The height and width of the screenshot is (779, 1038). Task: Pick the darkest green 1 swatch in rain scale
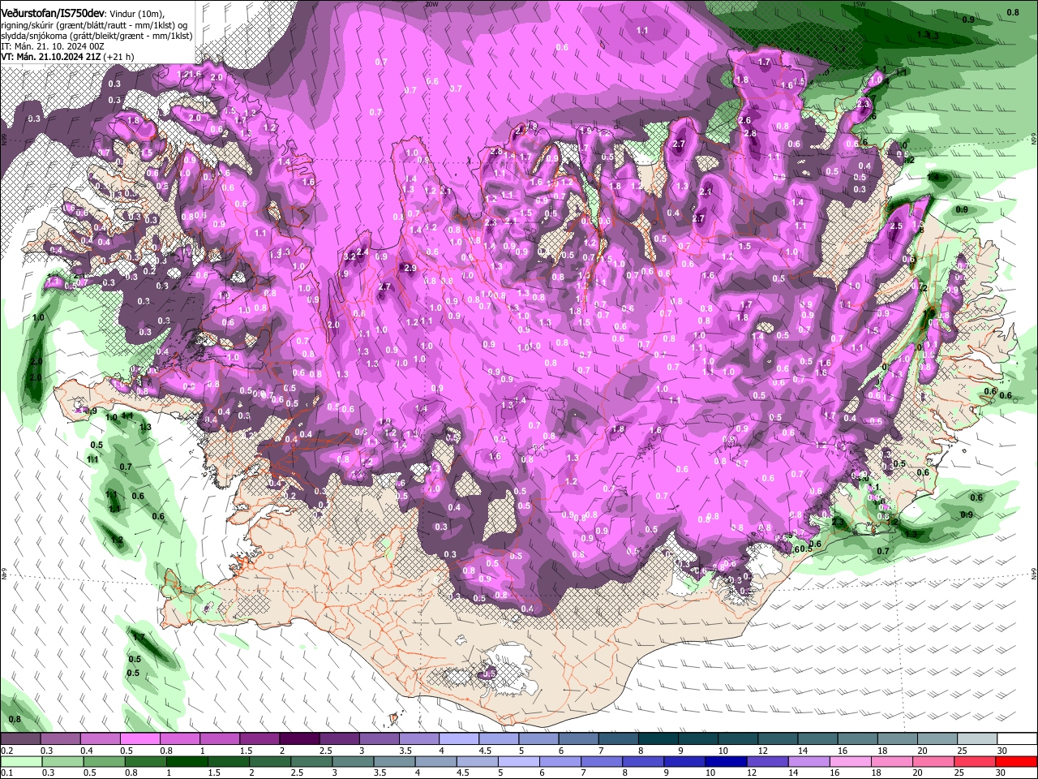[187, 762]
